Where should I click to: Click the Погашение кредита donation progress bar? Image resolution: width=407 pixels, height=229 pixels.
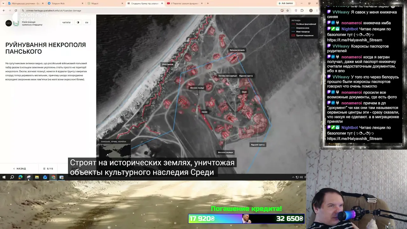[x=246, y=219]
